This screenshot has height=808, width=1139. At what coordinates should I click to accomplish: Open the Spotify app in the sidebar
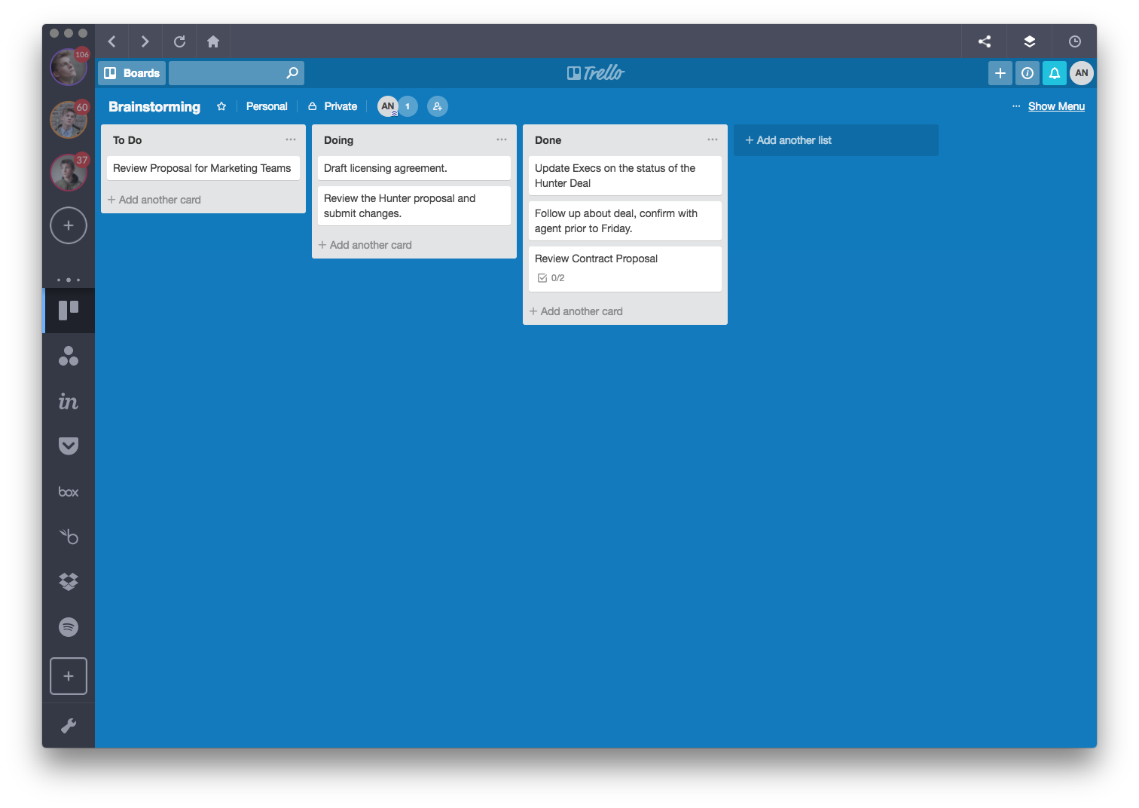[69, 627]
